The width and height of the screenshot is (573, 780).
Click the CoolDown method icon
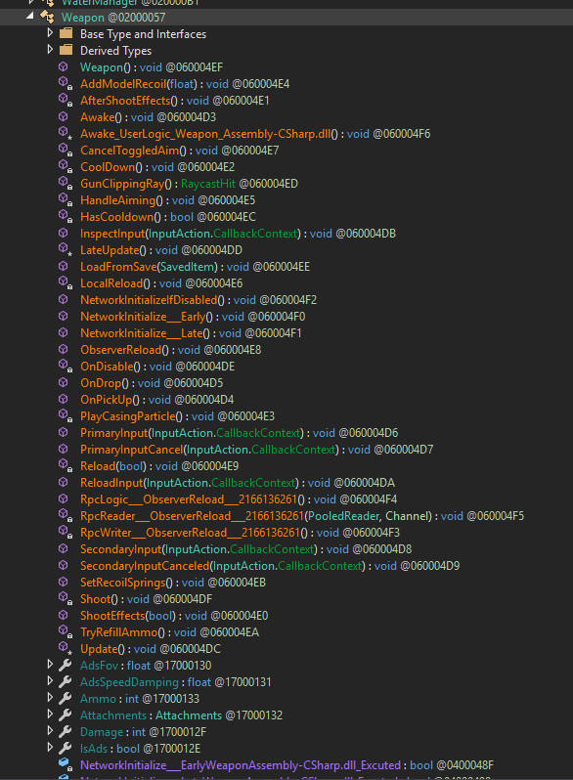[x=66, y=166]
